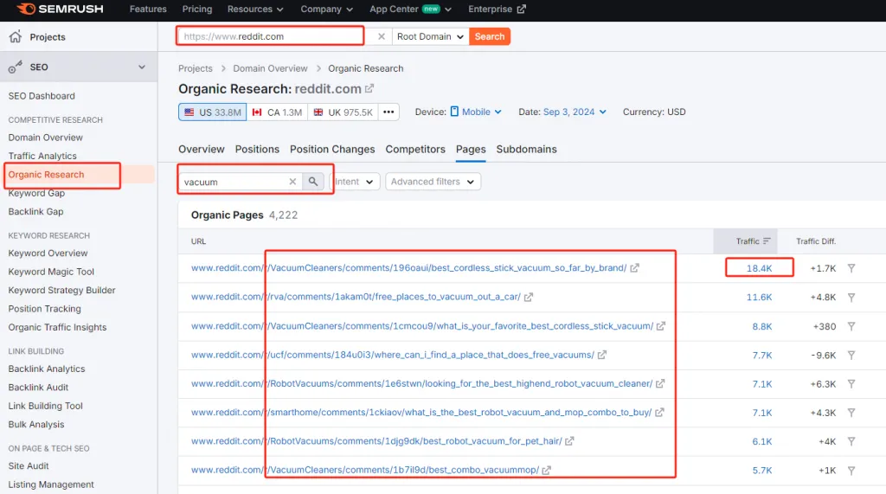
Task: Open the Device Mobile dropdown
Action: [476, 112]
